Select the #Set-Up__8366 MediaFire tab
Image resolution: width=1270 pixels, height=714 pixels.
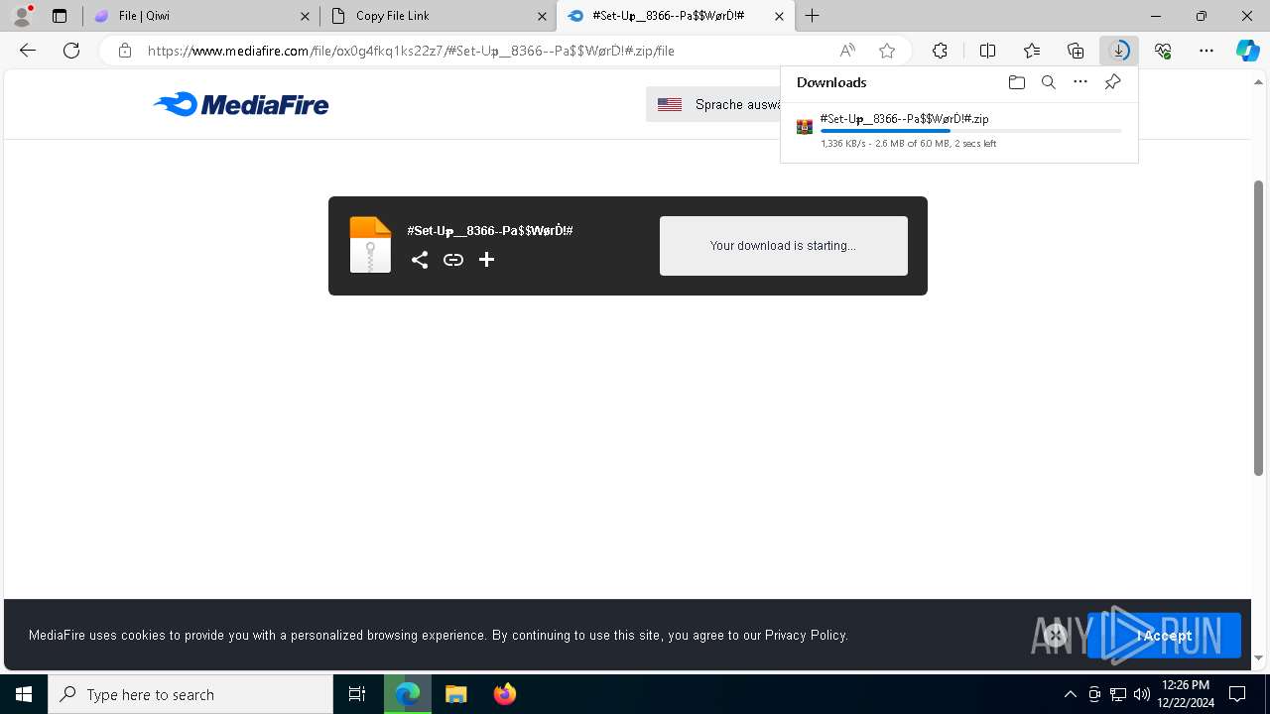(675, 16)
